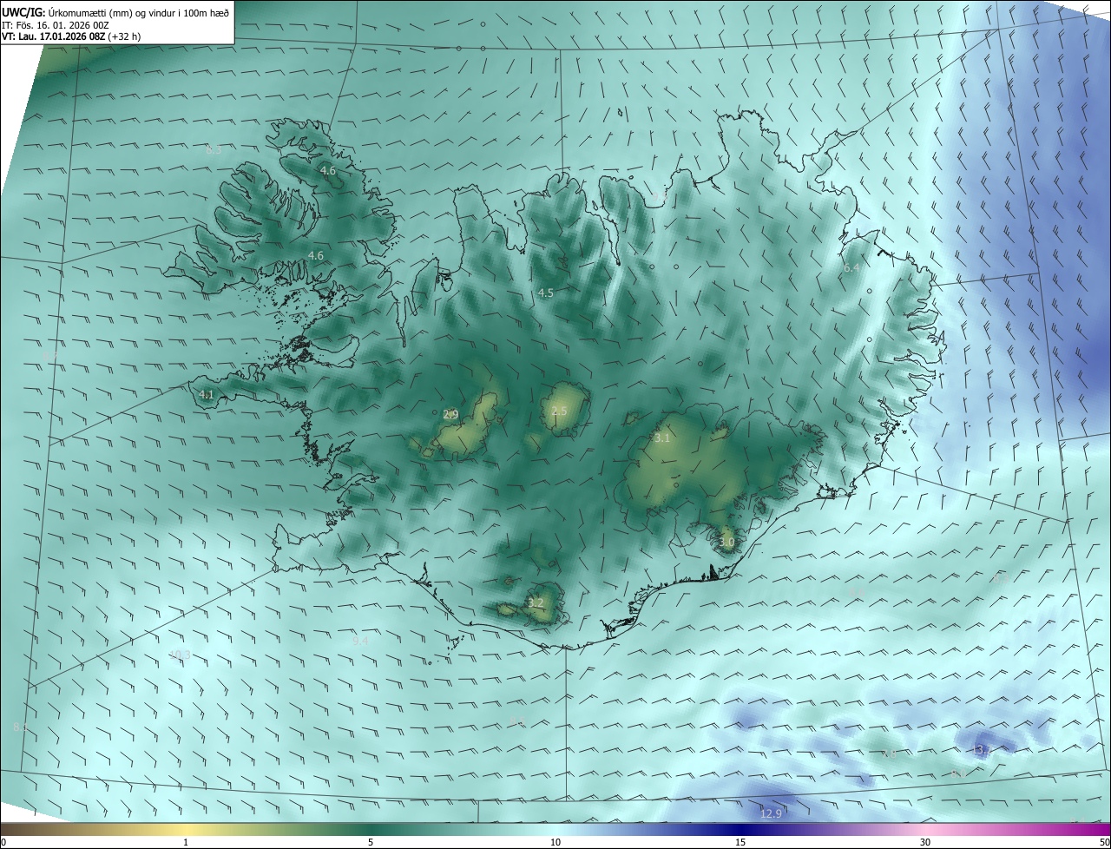
Task: Click the 6.4 value label on the map
Action: [x=851, y=269]
